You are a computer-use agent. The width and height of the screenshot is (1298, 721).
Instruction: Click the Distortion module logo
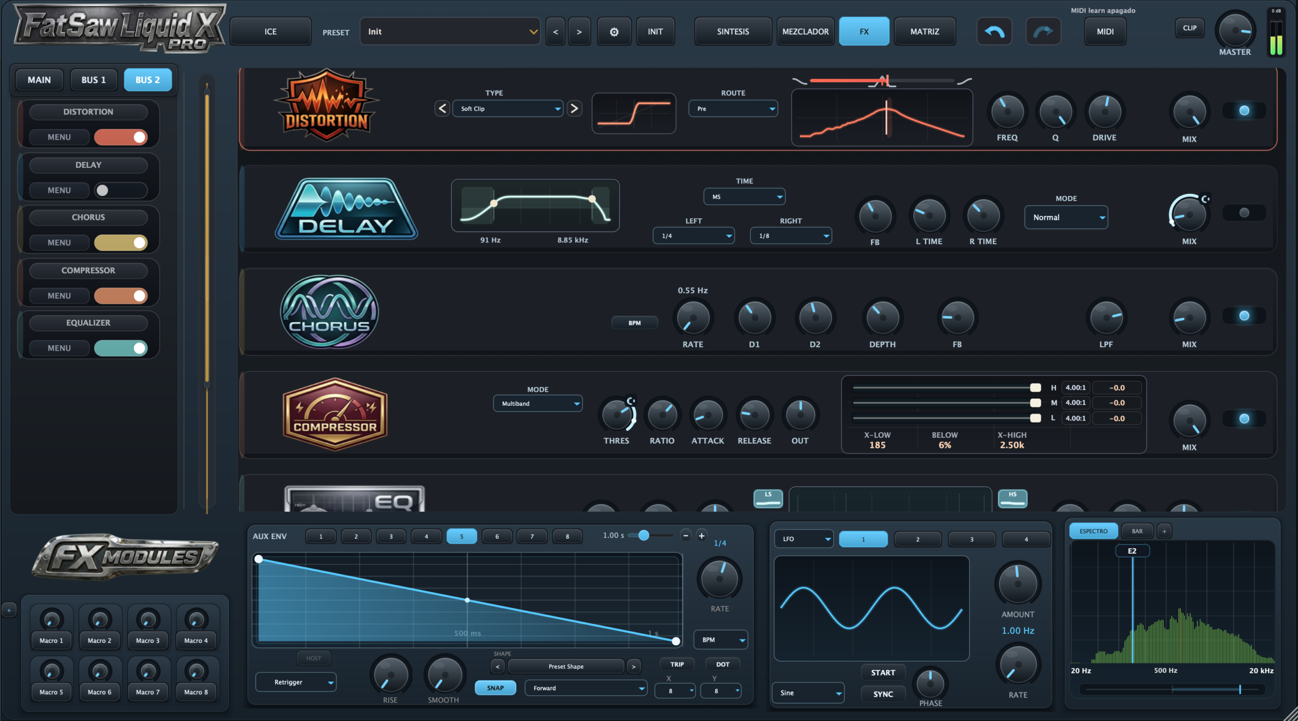click(x=327, y=105)
